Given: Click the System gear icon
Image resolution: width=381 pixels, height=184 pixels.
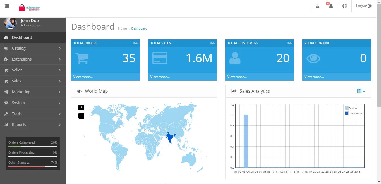Looking at the screenshot, I should [x=6, y=103].
